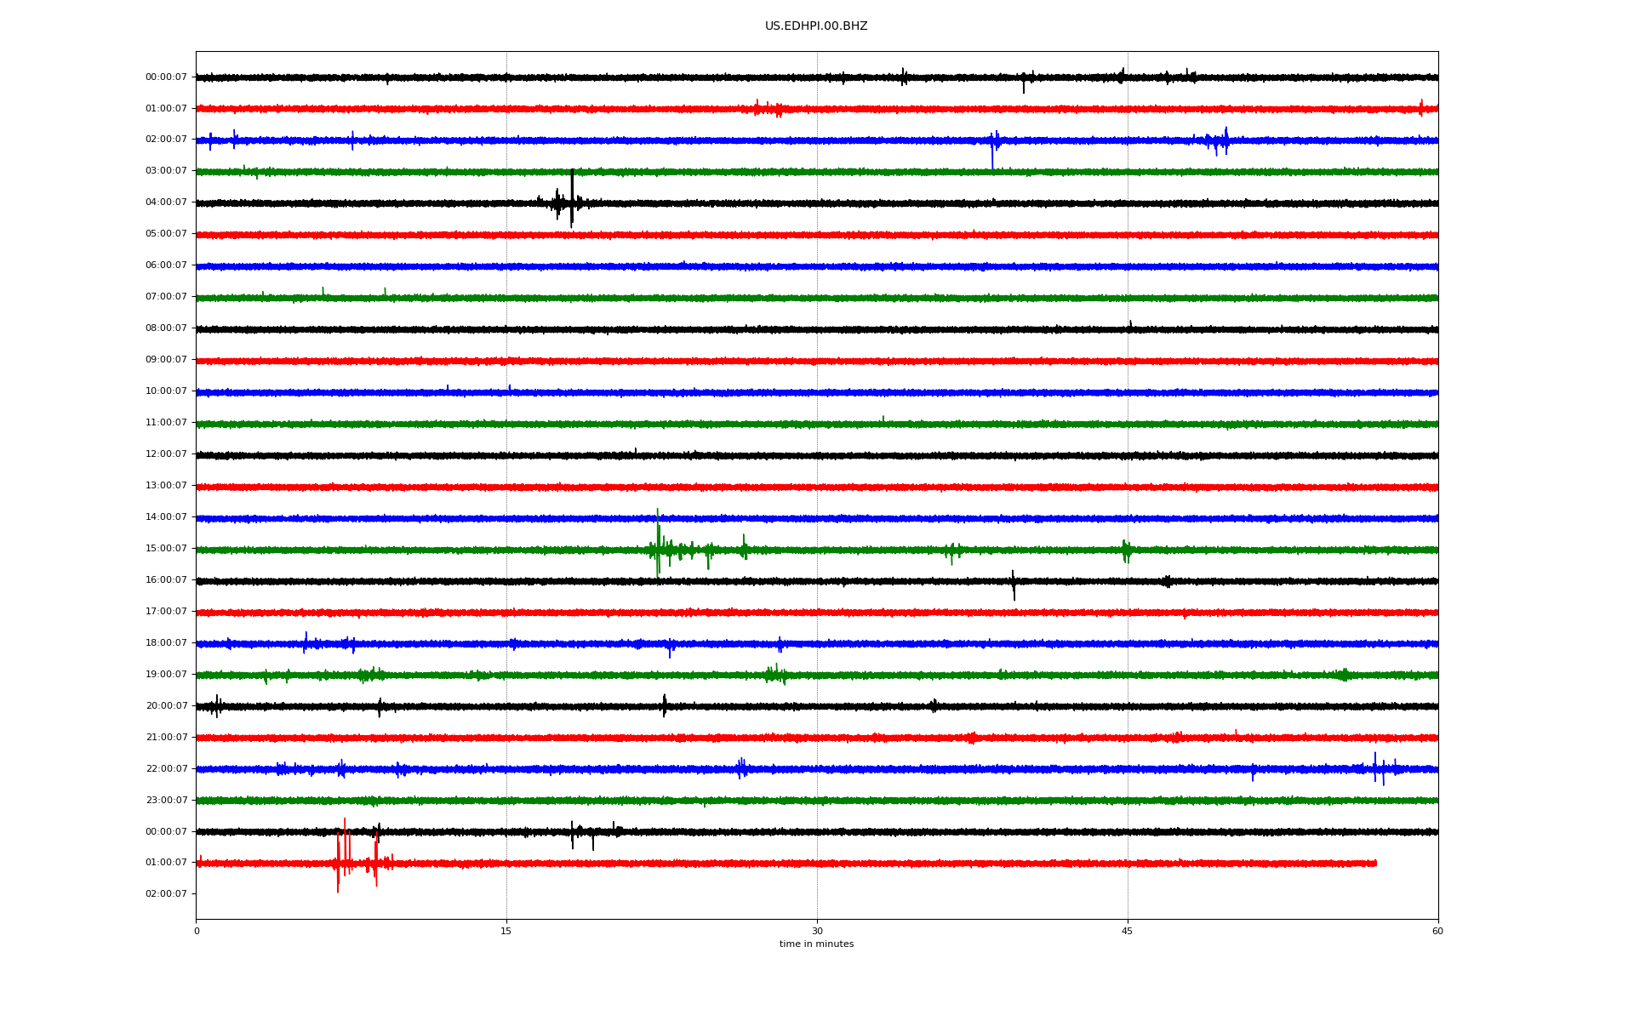Click the 12:00:07 time label
Viewport: 1634px width, 1021px height.
(x=166, y=454)
